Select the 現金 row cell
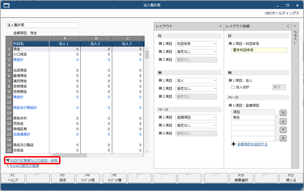Viewport: 304px width, 191px height. (x=31, y=49)
